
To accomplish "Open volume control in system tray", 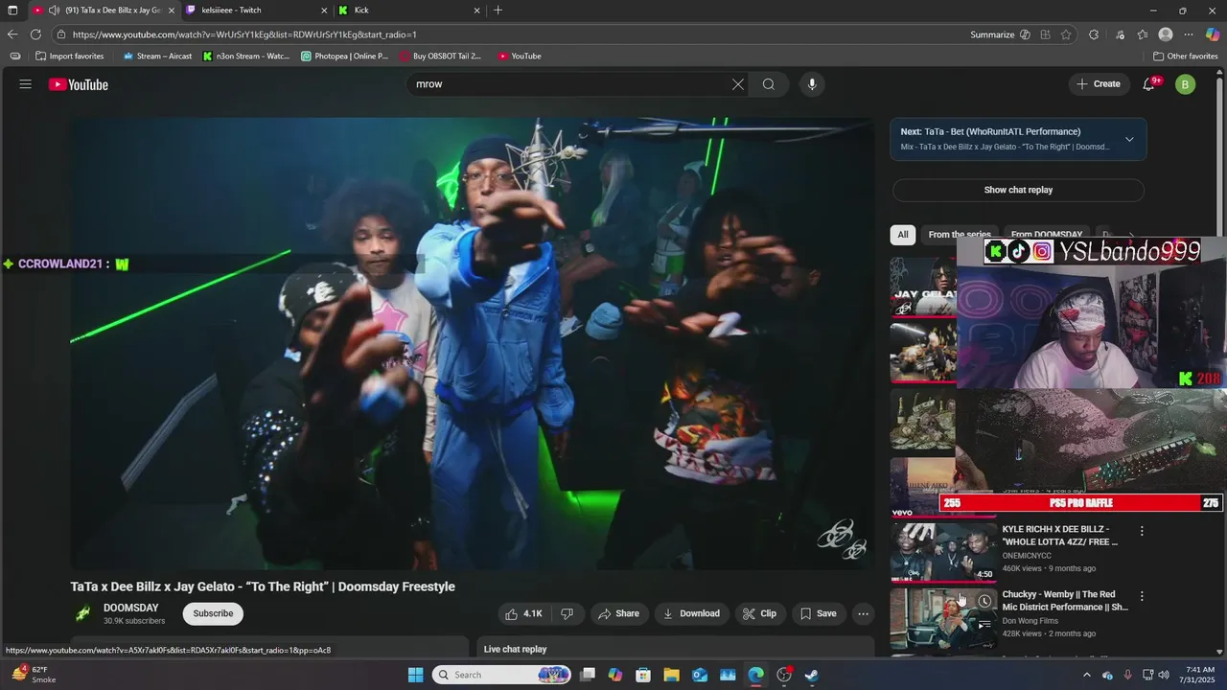I will pos(1164,675).
